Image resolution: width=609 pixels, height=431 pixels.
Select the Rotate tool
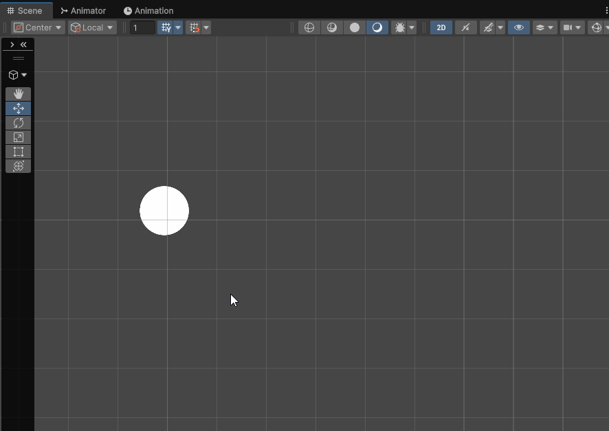pyautogui.click(x=19, y=123)
